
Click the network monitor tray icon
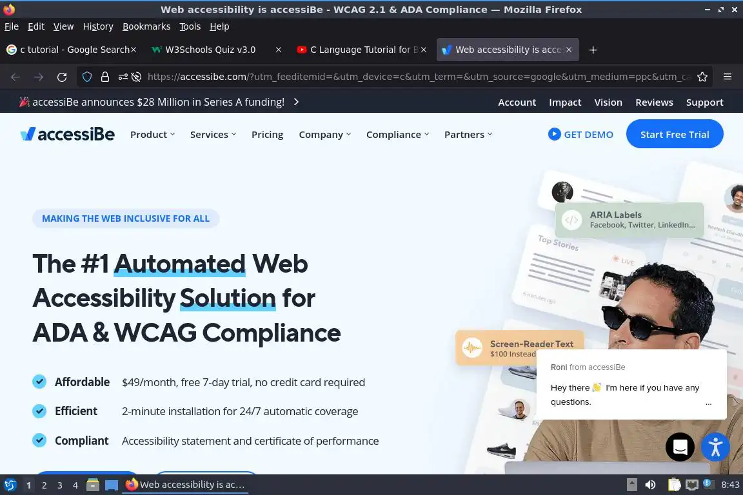point(692,485)
